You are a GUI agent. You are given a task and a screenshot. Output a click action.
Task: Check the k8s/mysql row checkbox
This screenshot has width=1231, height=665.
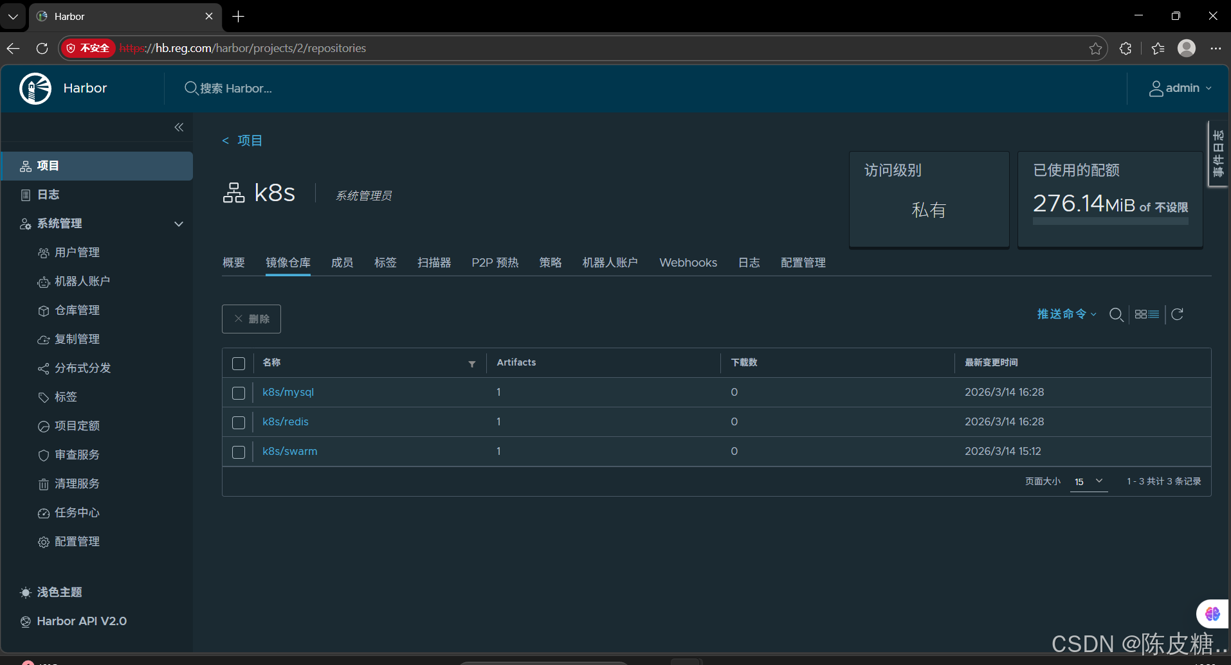[x=239, y=393]
